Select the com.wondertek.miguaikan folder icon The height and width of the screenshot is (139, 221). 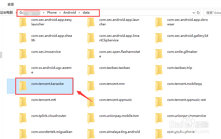click(23, 134)
